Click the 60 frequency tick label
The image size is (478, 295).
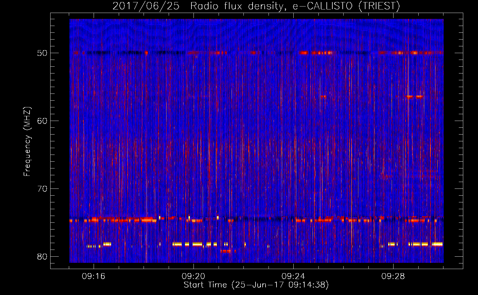[x=42, y=121]
